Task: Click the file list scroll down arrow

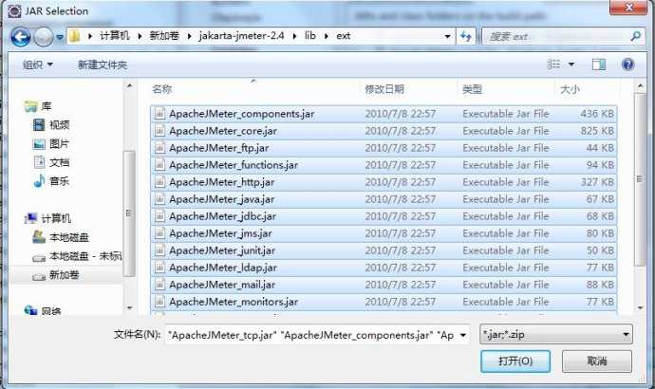Action: (x=640, y=308)
